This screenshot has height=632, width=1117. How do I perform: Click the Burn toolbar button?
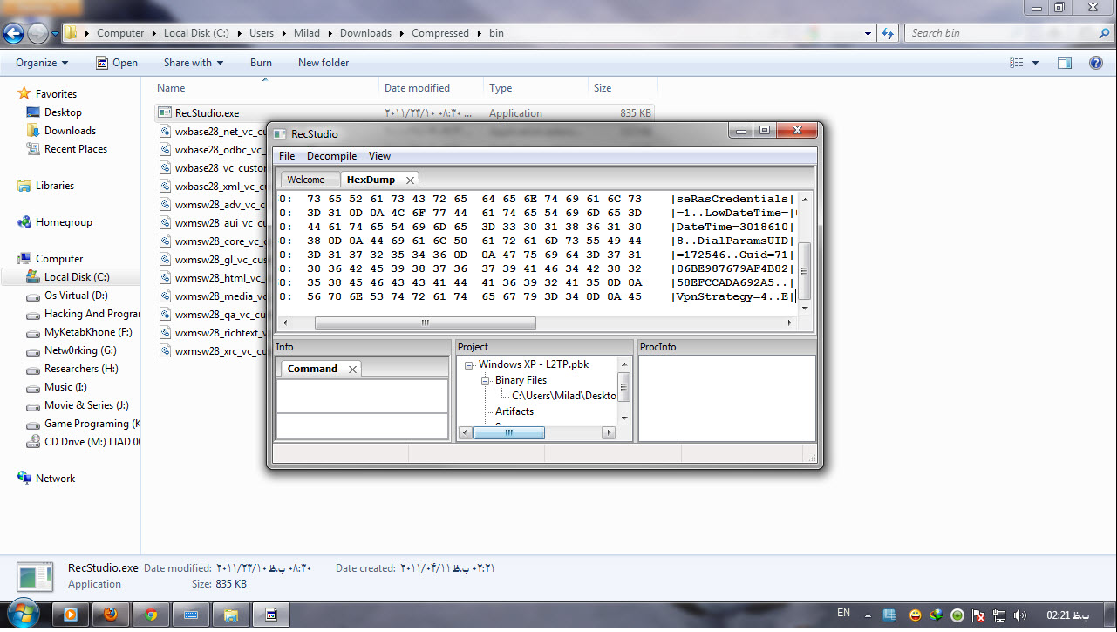(261, 63)
